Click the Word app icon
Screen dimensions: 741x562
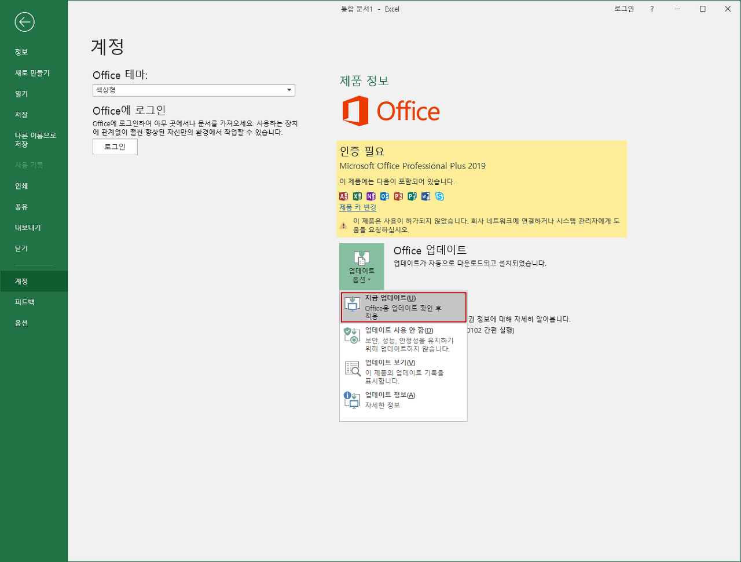click(x=425, y=196)
